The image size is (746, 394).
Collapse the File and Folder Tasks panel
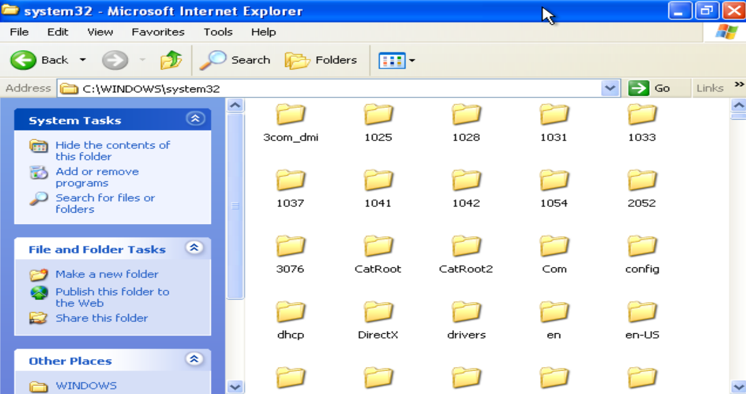(x=195, y=248)
